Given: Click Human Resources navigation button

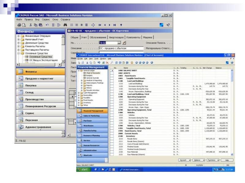Looking at the screenshot, I should coord(92,145).
